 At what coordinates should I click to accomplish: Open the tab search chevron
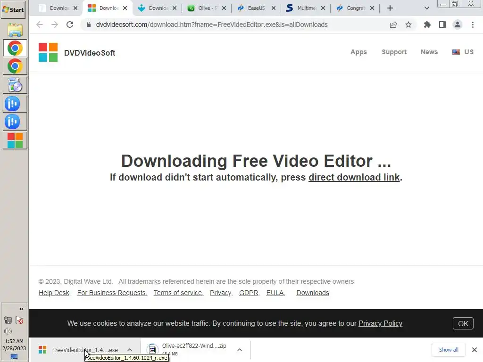point(426,8)
